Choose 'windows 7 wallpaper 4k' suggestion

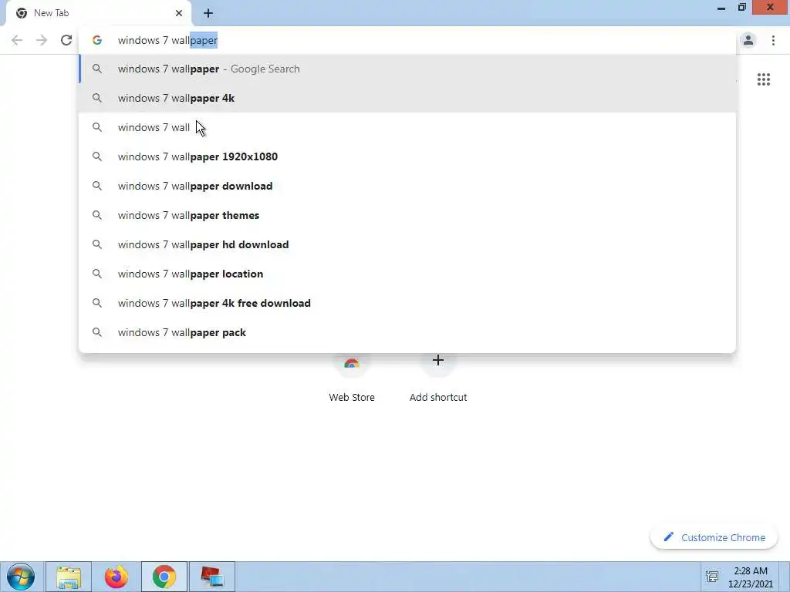407,98
